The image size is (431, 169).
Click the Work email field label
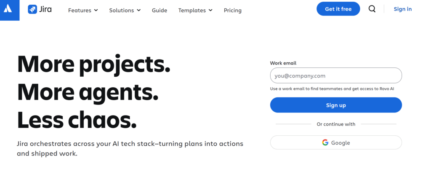coord(283,63)
